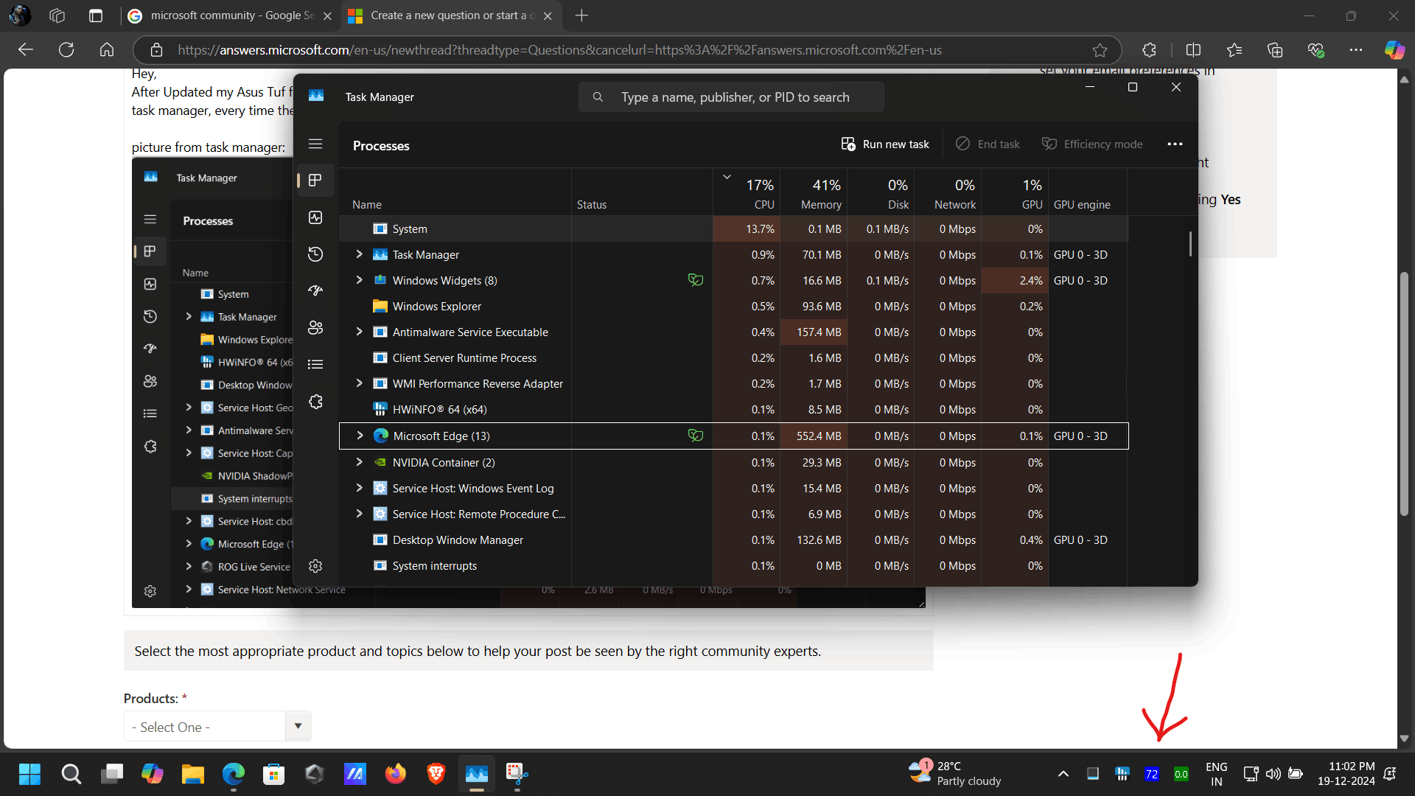Open App history in Task Manager sidebar
Screen dimensions: 1415x796
(x=315, y=254)
